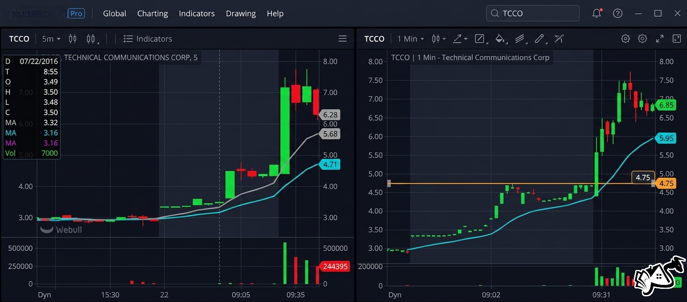Maximize the application window
The width and height of the screenshot is (687, 302).
(658, 14)
